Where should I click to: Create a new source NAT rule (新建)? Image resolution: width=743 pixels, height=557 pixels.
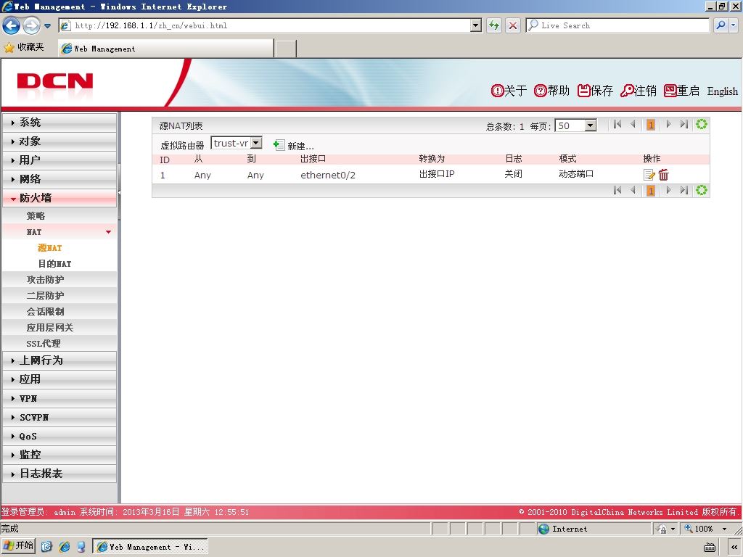pyautogui.click(x=294, y=145)
